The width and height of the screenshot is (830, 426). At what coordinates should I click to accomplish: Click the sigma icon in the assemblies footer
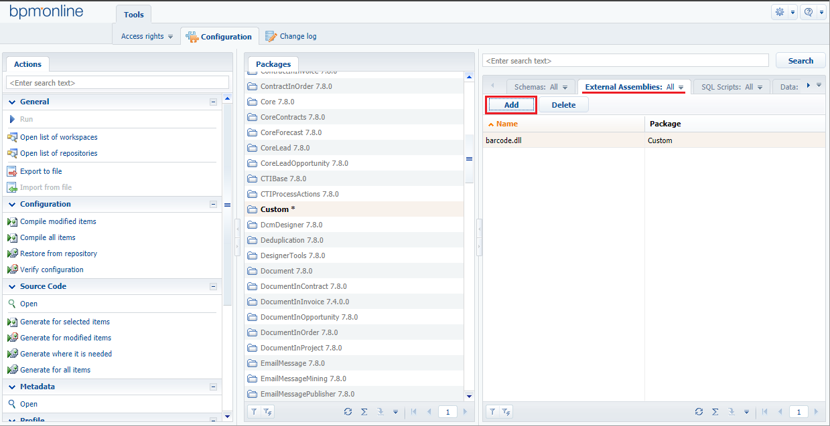click(715, 412)
